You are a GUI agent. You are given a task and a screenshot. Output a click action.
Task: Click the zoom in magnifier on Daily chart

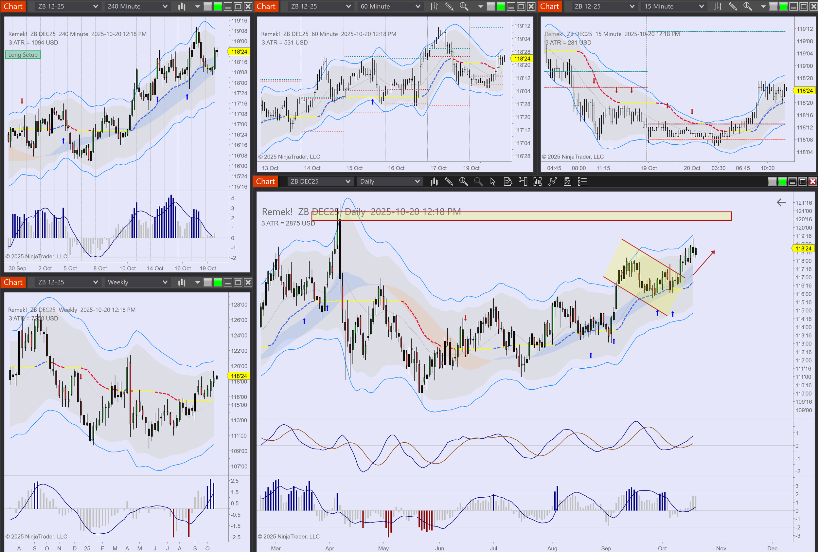[x=463, y=182]
